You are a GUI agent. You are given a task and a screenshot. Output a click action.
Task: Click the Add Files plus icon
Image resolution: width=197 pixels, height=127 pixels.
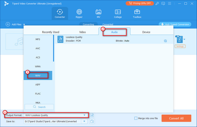pos(8,24)
